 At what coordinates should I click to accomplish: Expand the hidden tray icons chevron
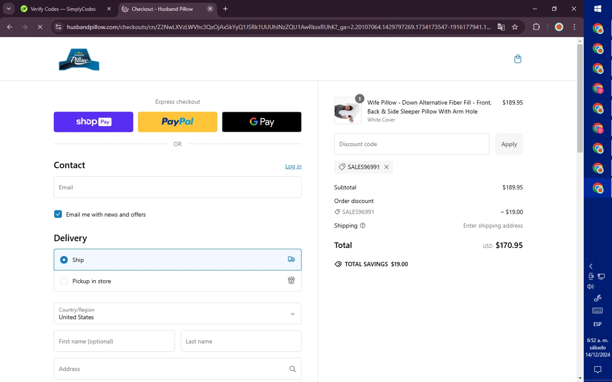(591, 266)
